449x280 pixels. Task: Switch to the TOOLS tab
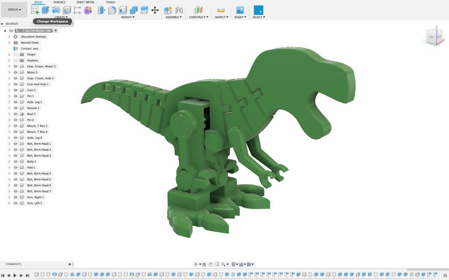click(x=110, y=2)
